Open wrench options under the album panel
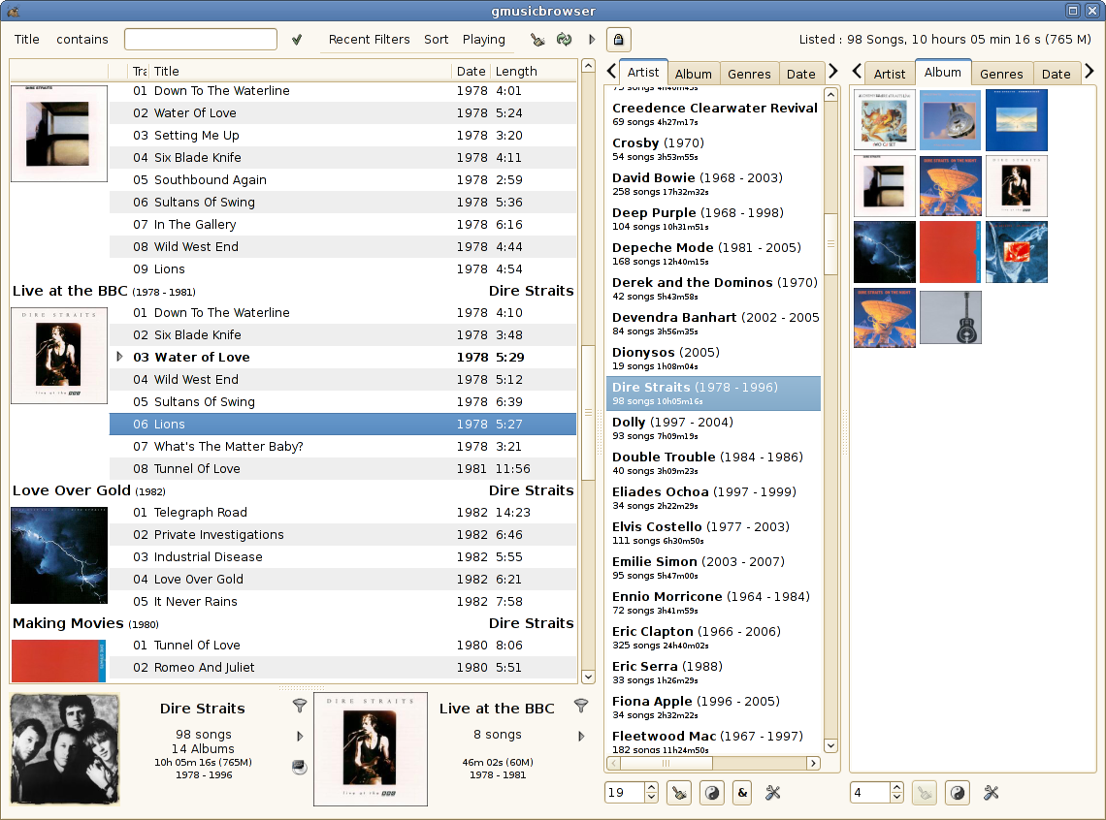Viewport: 1106px width, 820px height. pyautogui.click(x=991, y=793)
